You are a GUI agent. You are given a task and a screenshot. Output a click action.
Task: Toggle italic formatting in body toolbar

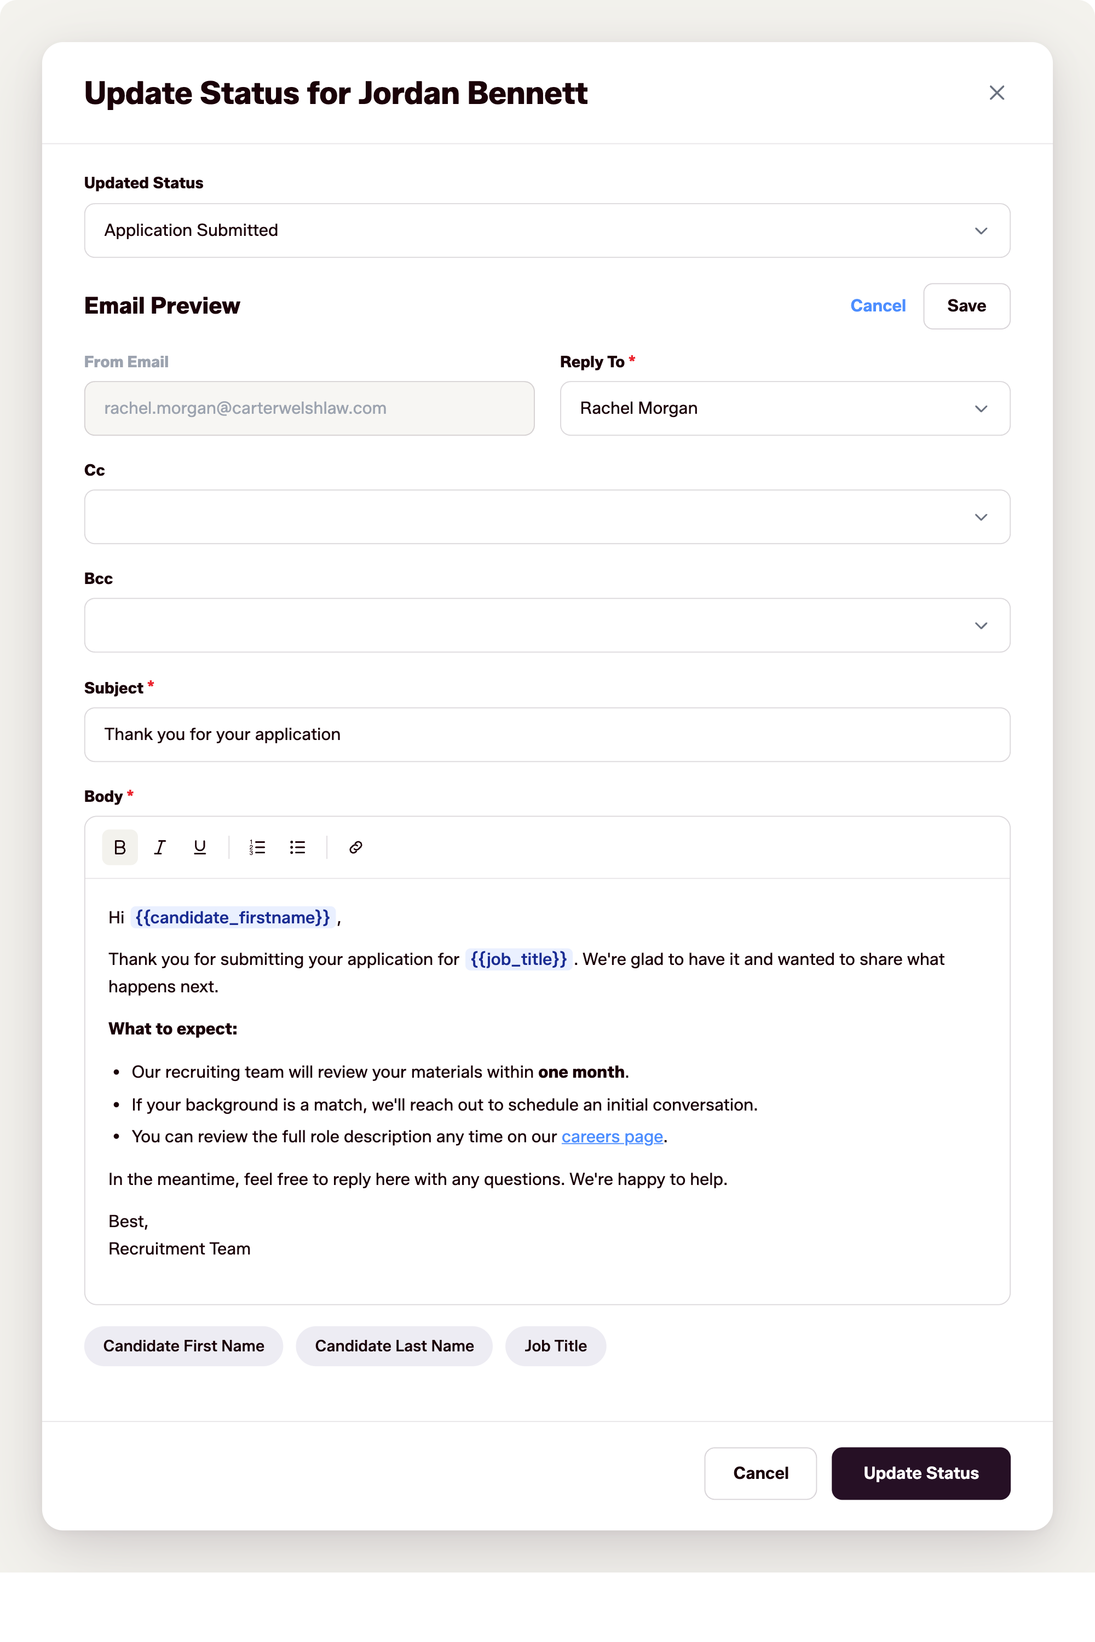(x=160, y=847)
